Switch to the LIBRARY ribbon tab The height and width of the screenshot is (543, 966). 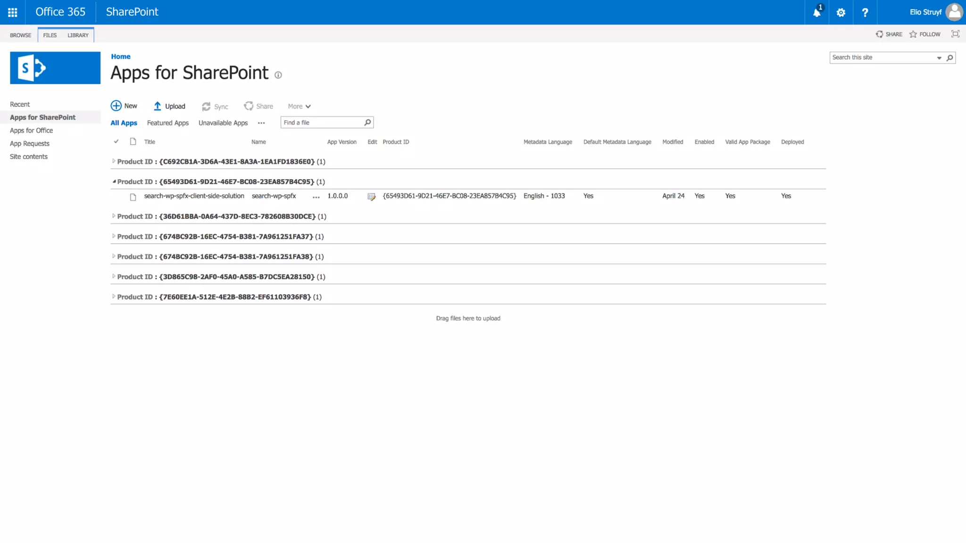78,35
